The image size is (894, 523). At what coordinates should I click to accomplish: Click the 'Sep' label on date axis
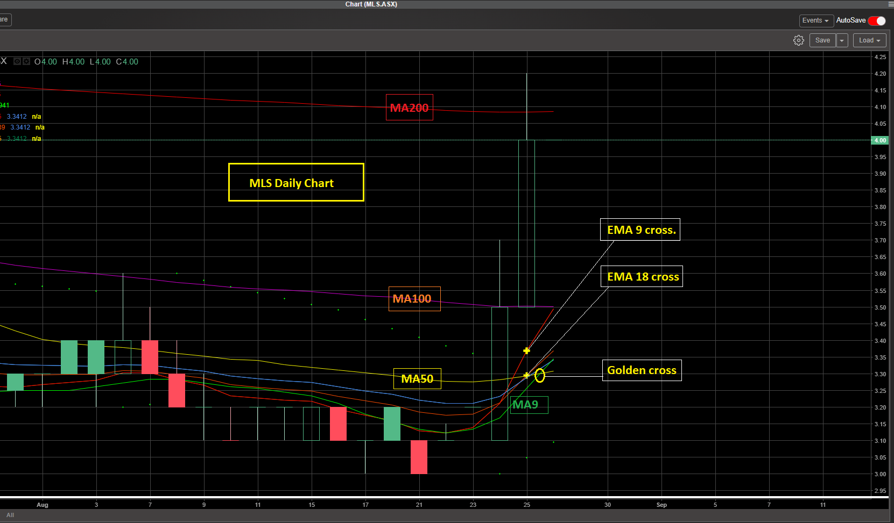[661, 505]
